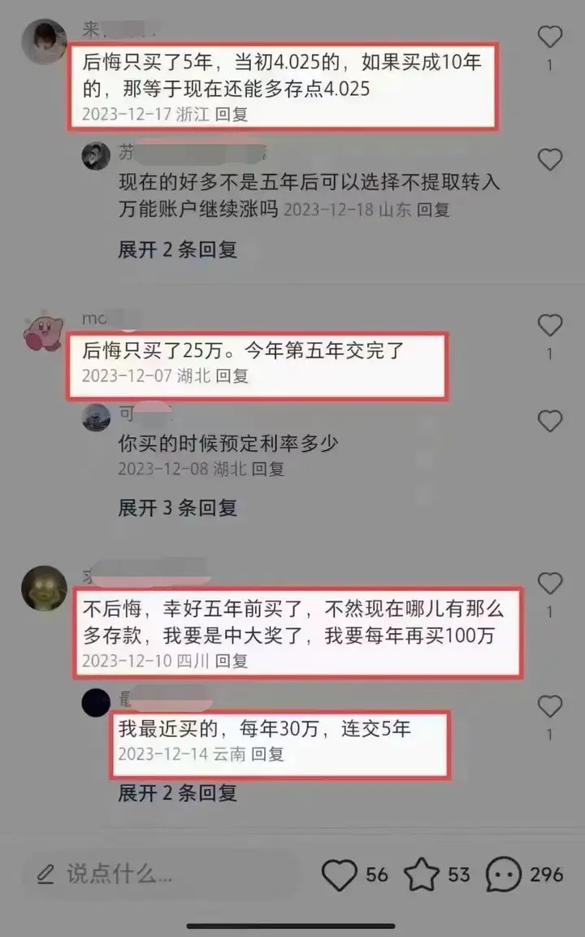This screenshot has height=937, width=585.
Task: Reply to the 2023-12-10 四川 comment
Action: [232, 661]
